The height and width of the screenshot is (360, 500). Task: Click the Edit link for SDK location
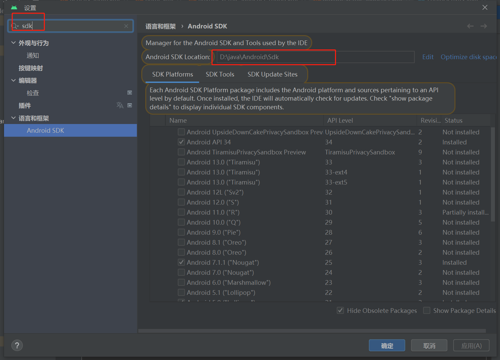point(428,57)
